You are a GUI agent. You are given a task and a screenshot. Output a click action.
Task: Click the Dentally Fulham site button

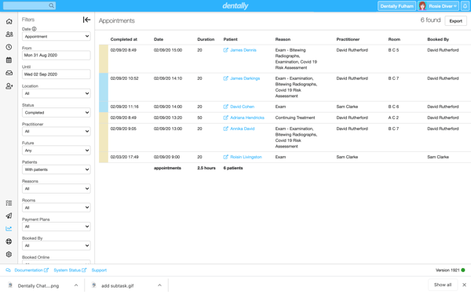pyautogui.click(x=396, y=6)
